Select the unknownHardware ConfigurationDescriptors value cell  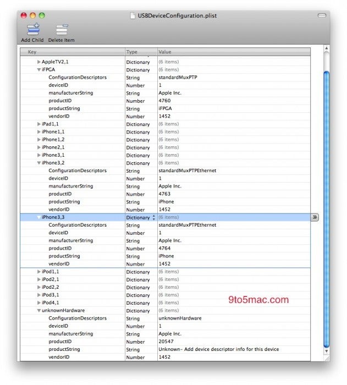pos(234,318)
